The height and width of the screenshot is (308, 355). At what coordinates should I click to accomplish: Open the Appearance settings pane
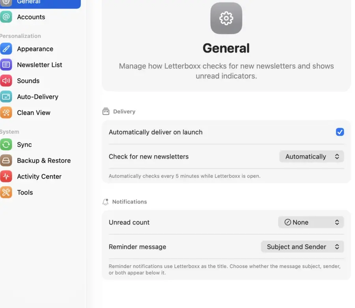[40, 49]
